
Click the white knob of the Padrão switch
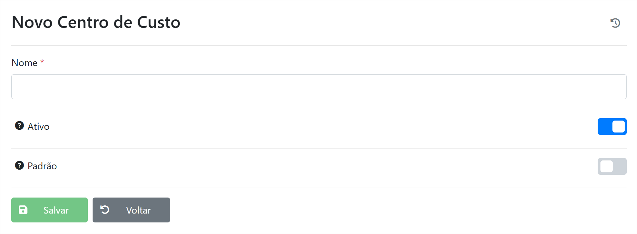606,167
